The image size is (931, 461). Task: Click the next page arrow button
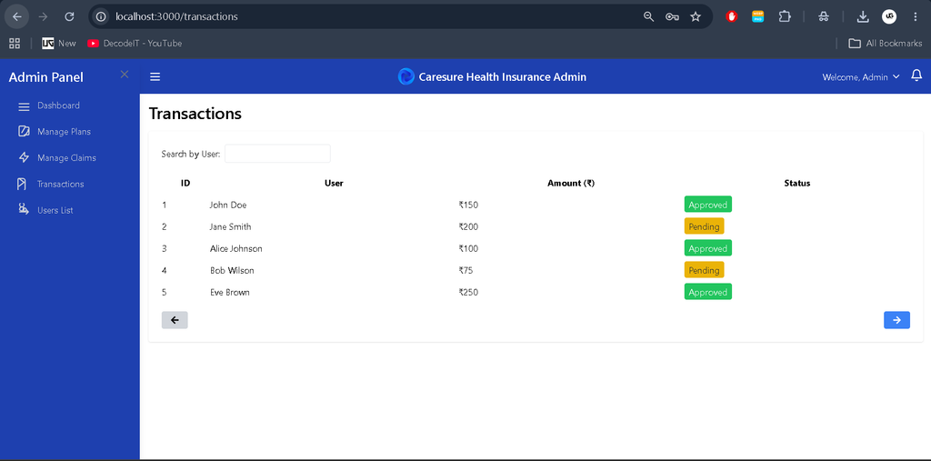(896, 320)
